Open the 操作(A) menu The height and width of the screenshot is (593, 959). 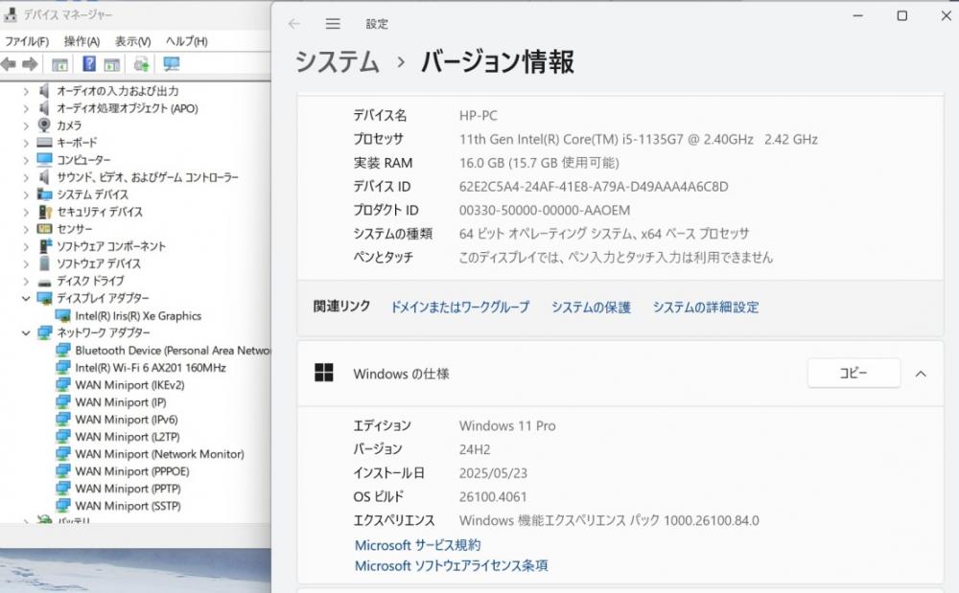pyautogui.click(x=82, y=41)
